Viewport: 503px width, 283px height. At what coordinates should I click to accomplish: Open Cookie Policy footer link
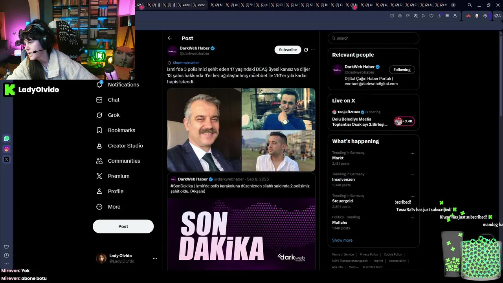pyautogui.click(x=393, y=254)
